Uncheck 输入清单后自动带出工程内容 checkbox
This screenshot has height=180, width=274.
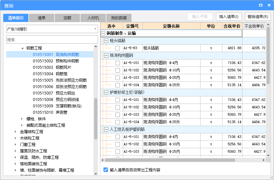point(106,170)
